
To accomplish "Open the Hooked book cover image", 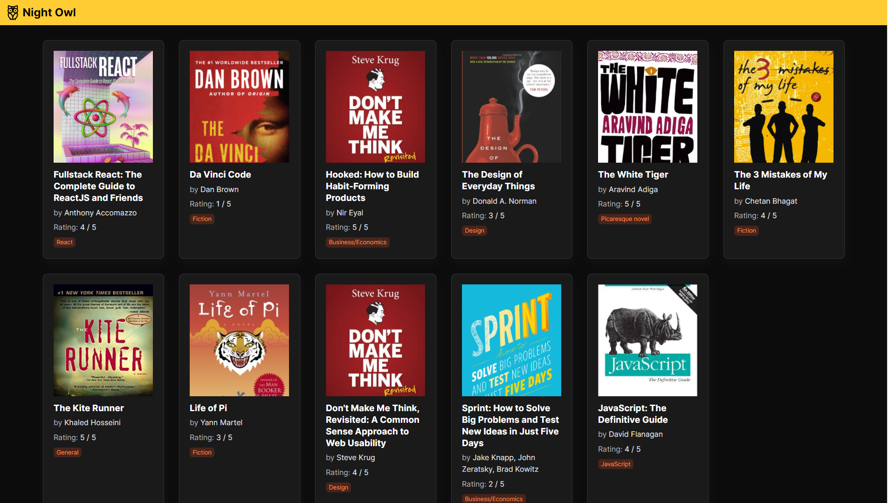I will point(375,107).
